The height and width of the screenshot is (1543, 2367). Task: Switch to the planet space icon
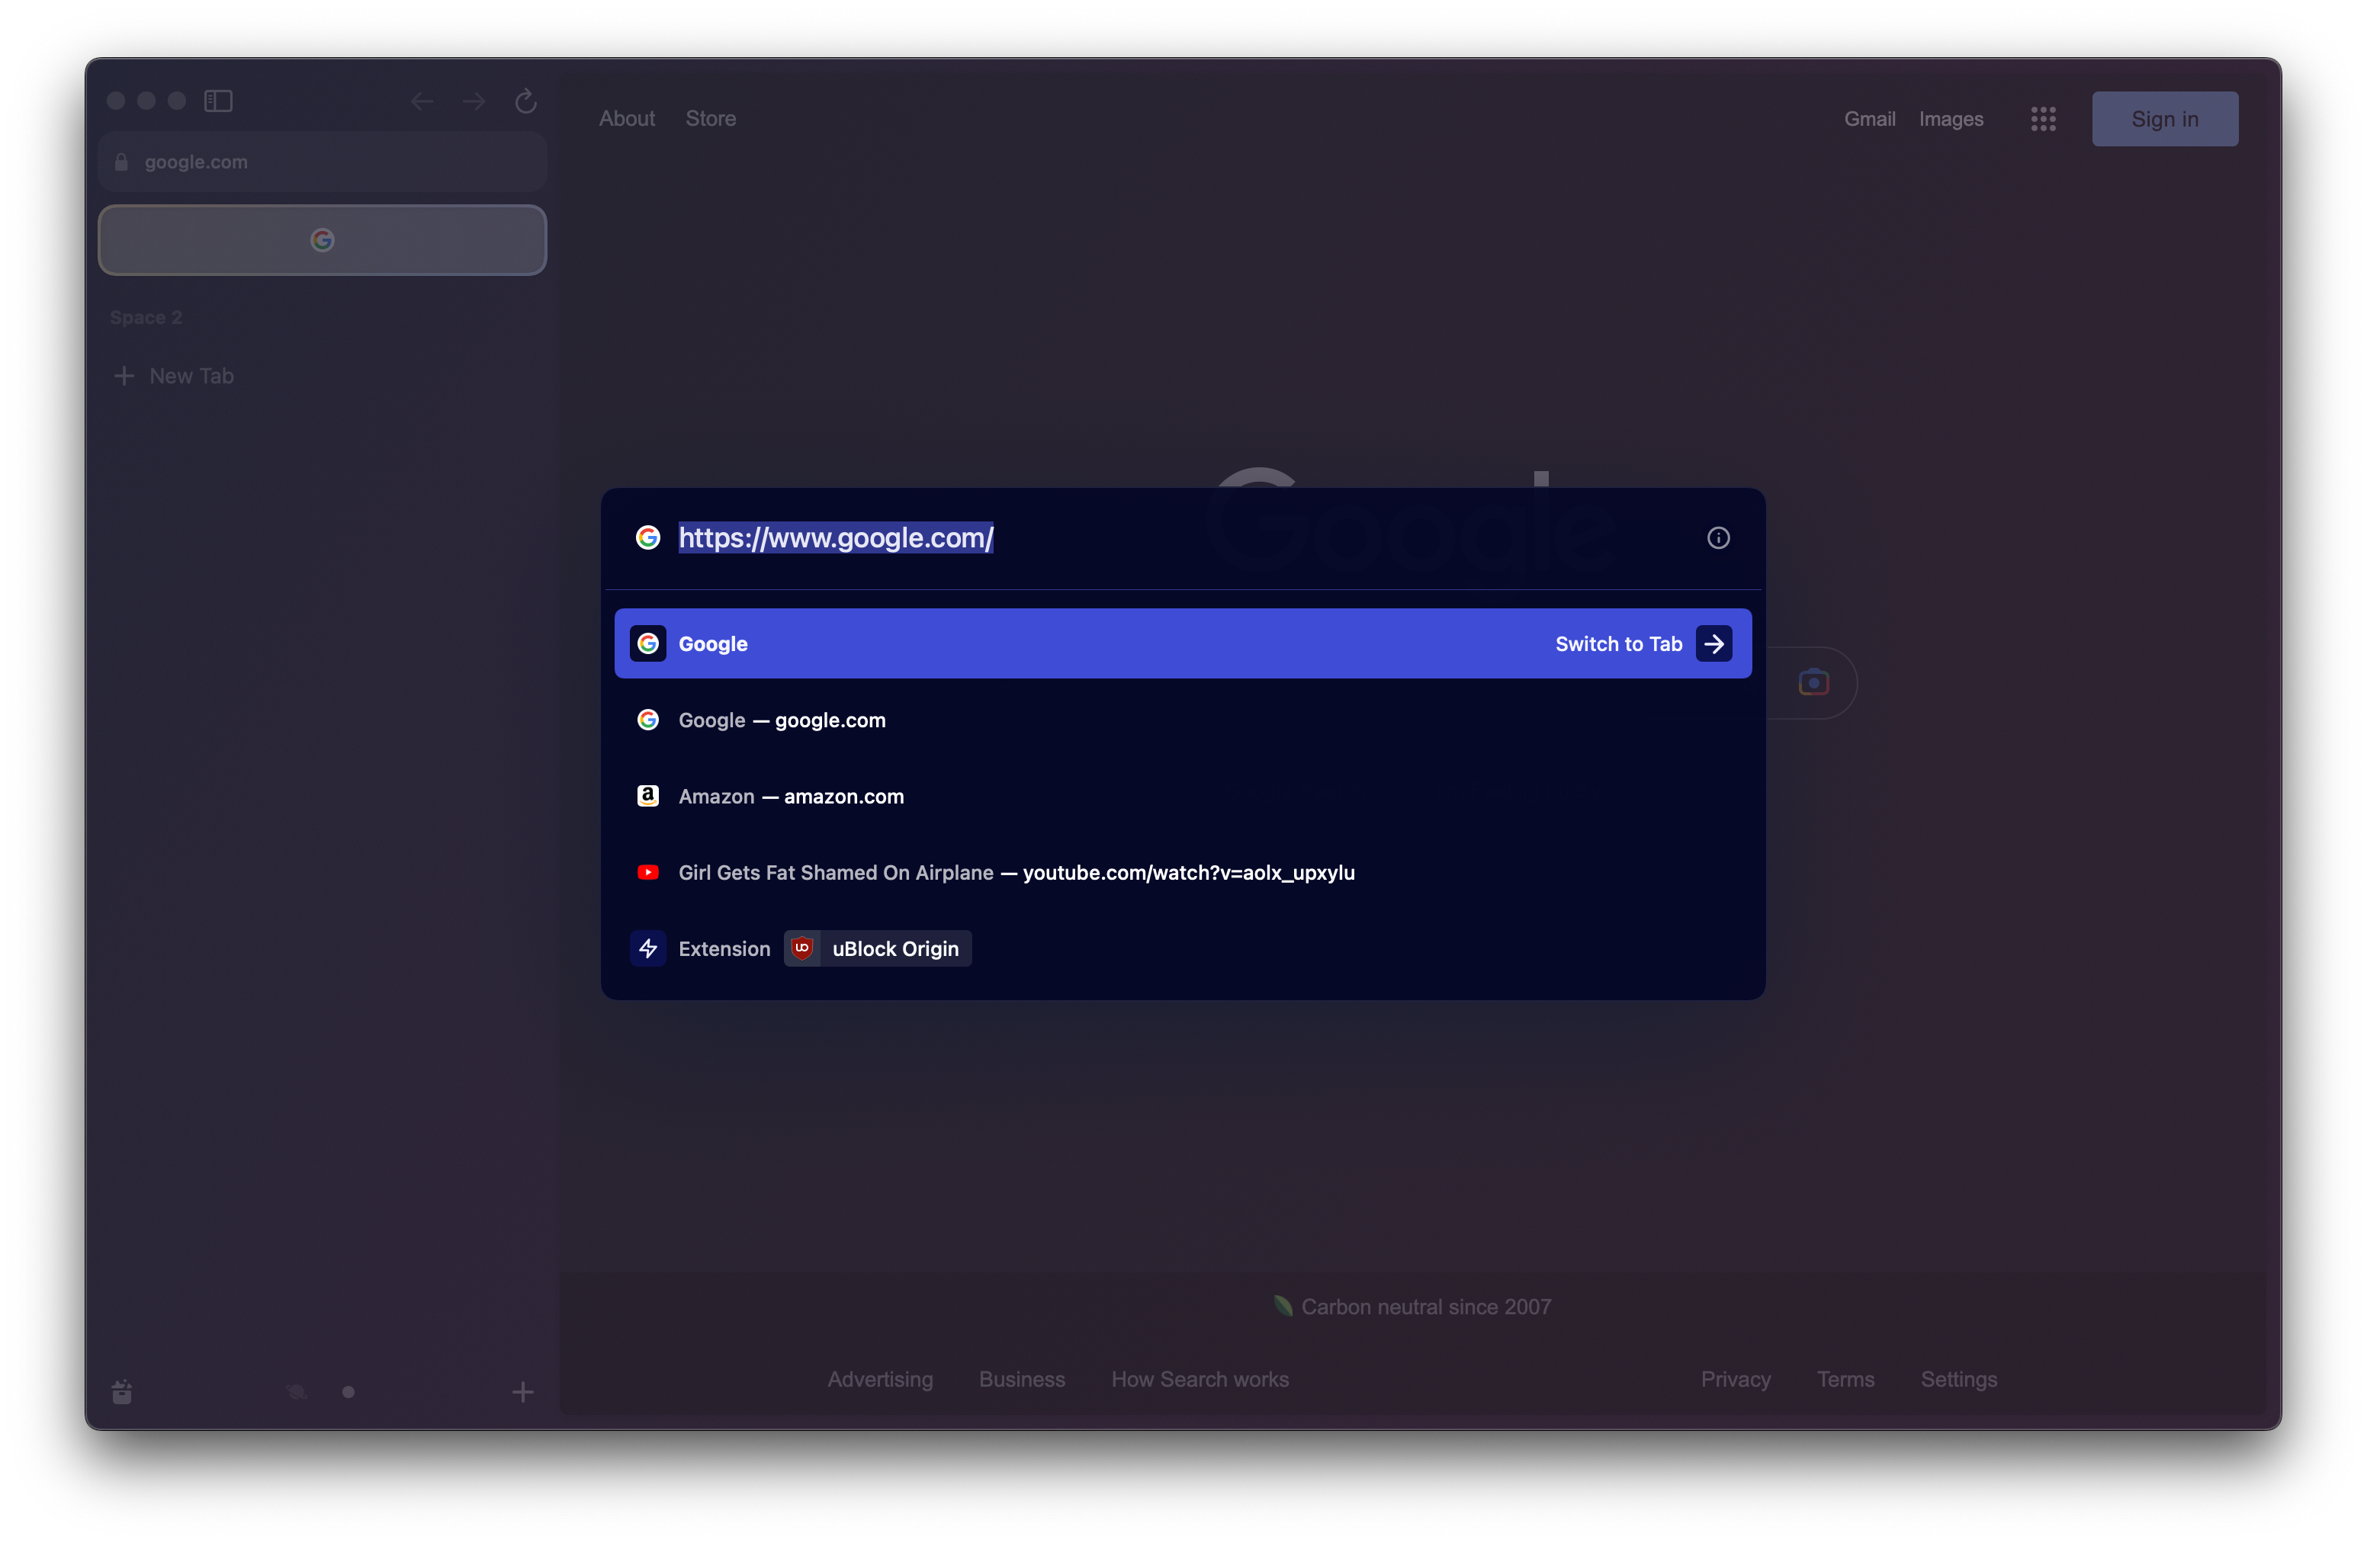[297, 1392]
